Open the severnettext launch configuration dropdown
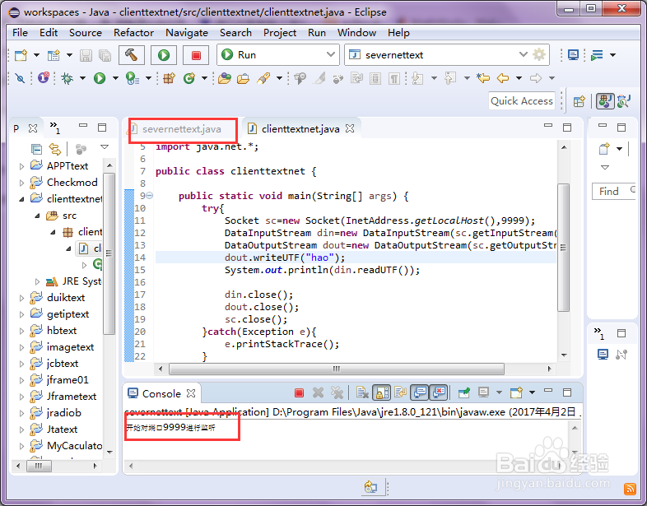647x506 pixels. 524,54
